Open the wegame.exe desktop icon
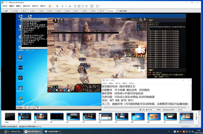Screen dimensions: 203x134 coord(21,79)
